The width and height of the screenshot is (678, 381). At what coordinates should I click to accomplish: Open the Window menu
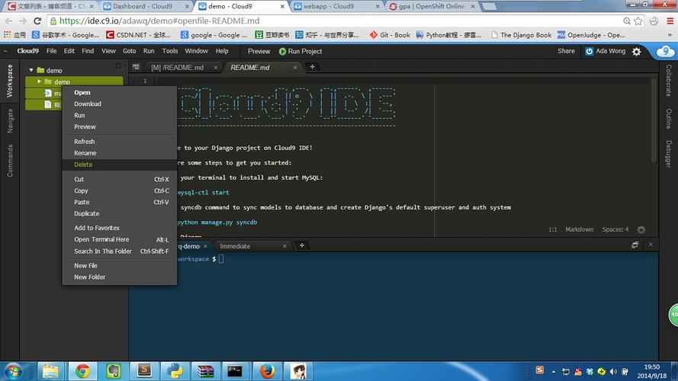click(x=196, y=51)
